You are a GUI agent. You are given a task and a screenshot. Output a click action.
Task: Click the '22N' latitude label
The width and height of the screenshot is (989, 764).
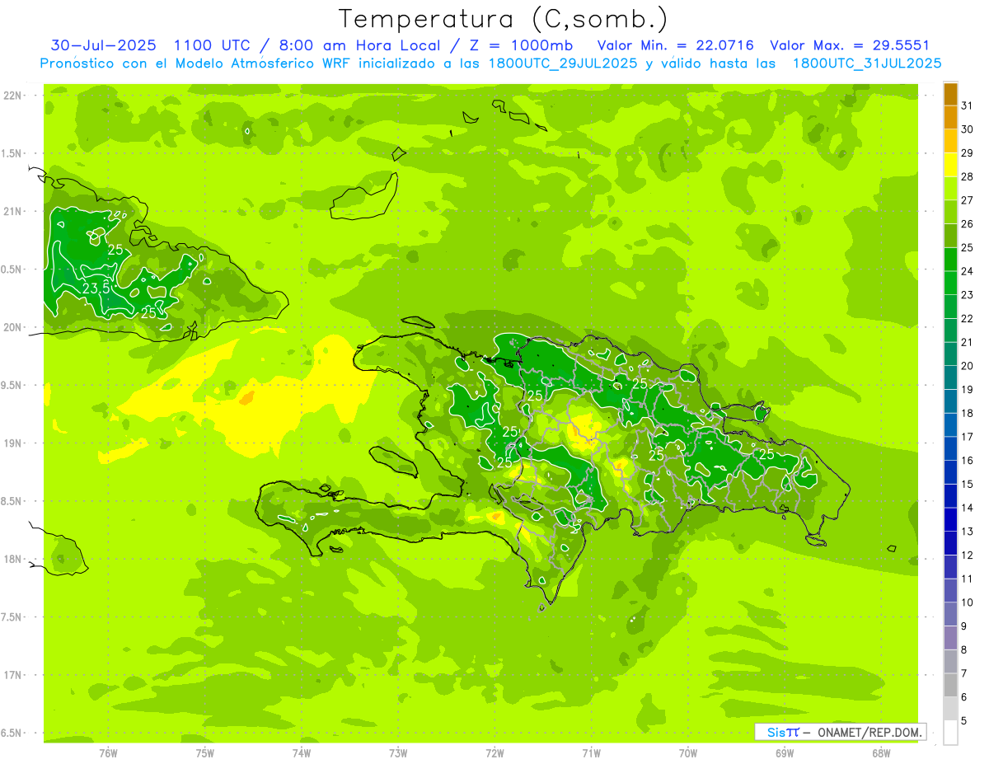(x=13, y=96)
